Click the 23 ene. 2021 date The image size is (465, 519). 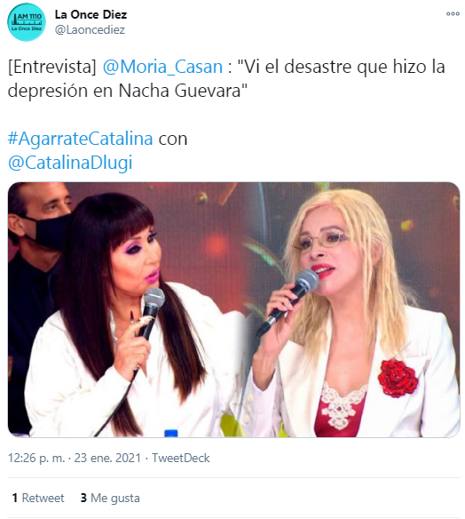coord(107,458)
